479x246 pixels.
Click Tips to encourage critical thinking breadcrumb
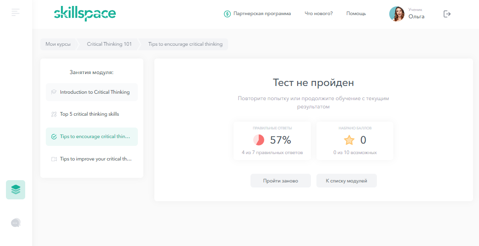(x=185, y=44)
